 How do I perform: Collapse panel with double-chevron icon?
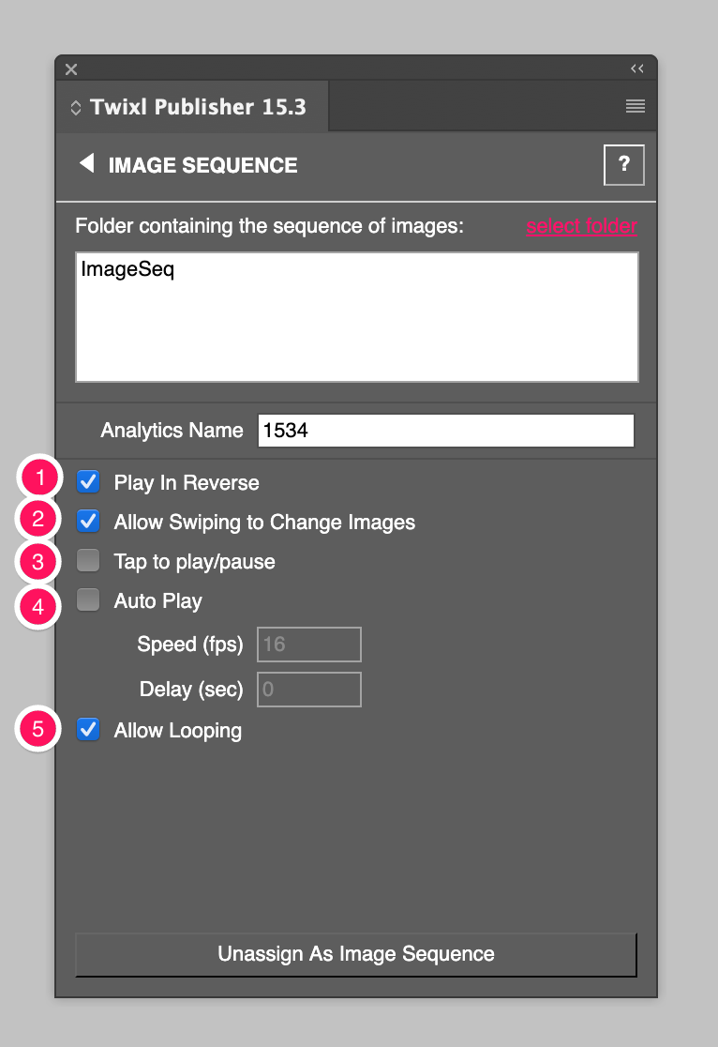[x=637, y=68]
